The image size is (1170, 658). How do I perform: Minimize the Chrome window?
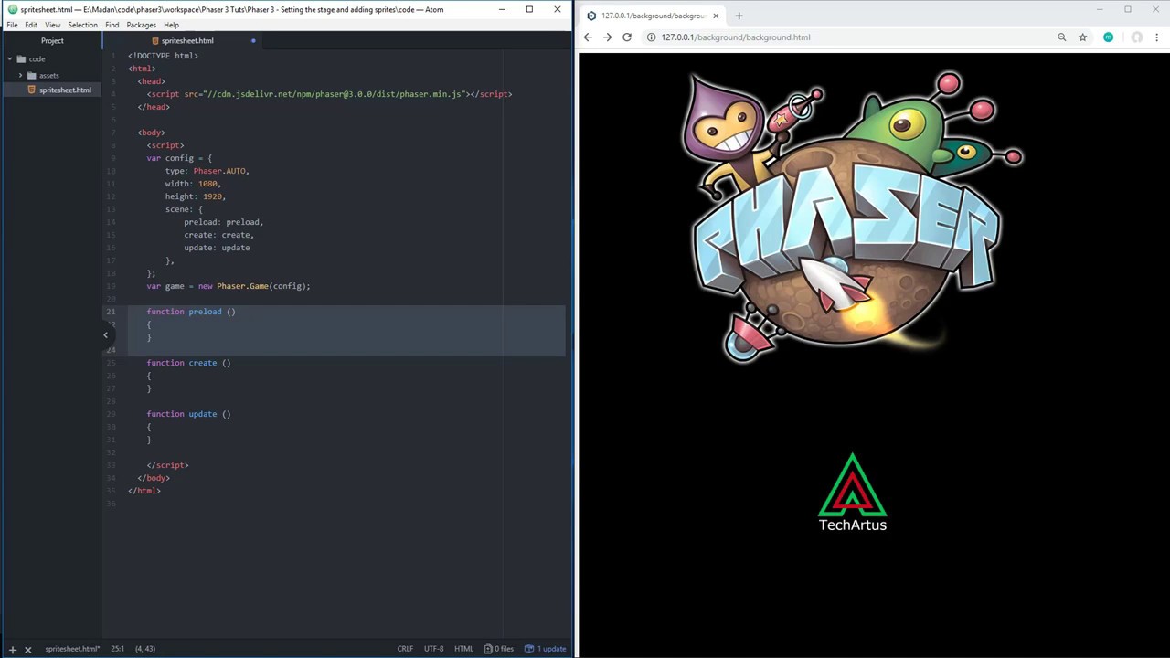point(1100,9)
